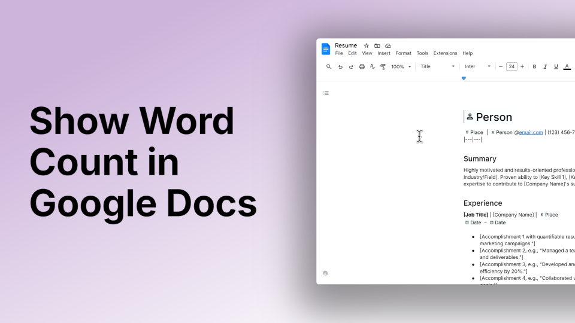Click the email.com link
Screen dimensions: 575x323
531,133
